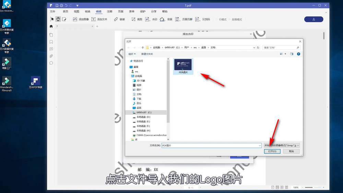
Task: Refresh the folder in address bar
Action: pyautogui.click(x=258, y=47)
